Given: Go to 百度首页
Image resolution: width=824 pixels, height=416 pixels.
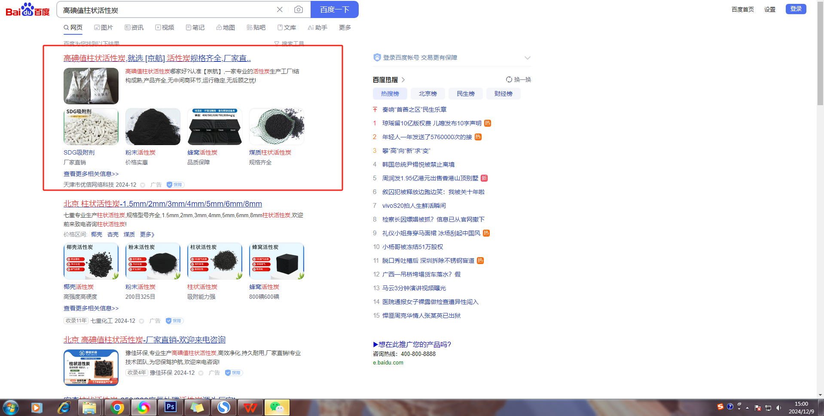Looking at the screenshot, I should click(743, 9).
